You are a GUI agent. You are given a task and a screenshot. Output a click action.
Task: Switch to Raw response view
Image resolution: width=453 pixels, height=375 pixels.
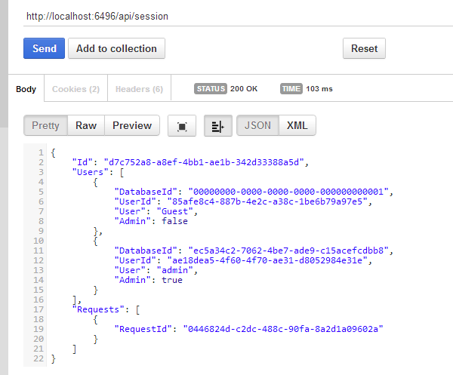(x=86, y=125)
